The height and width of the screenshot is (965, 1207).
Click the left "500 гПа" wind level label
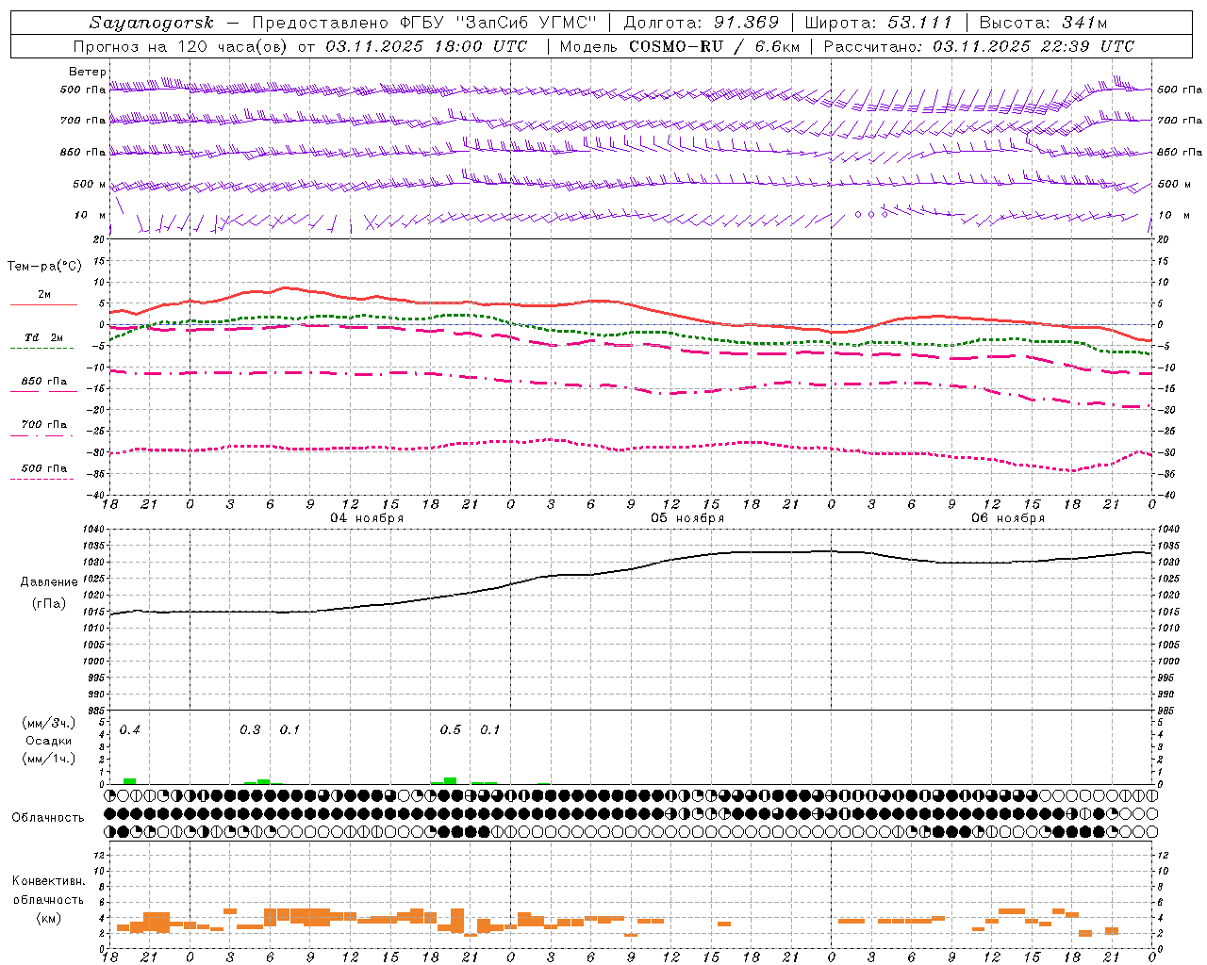(83, 90)
